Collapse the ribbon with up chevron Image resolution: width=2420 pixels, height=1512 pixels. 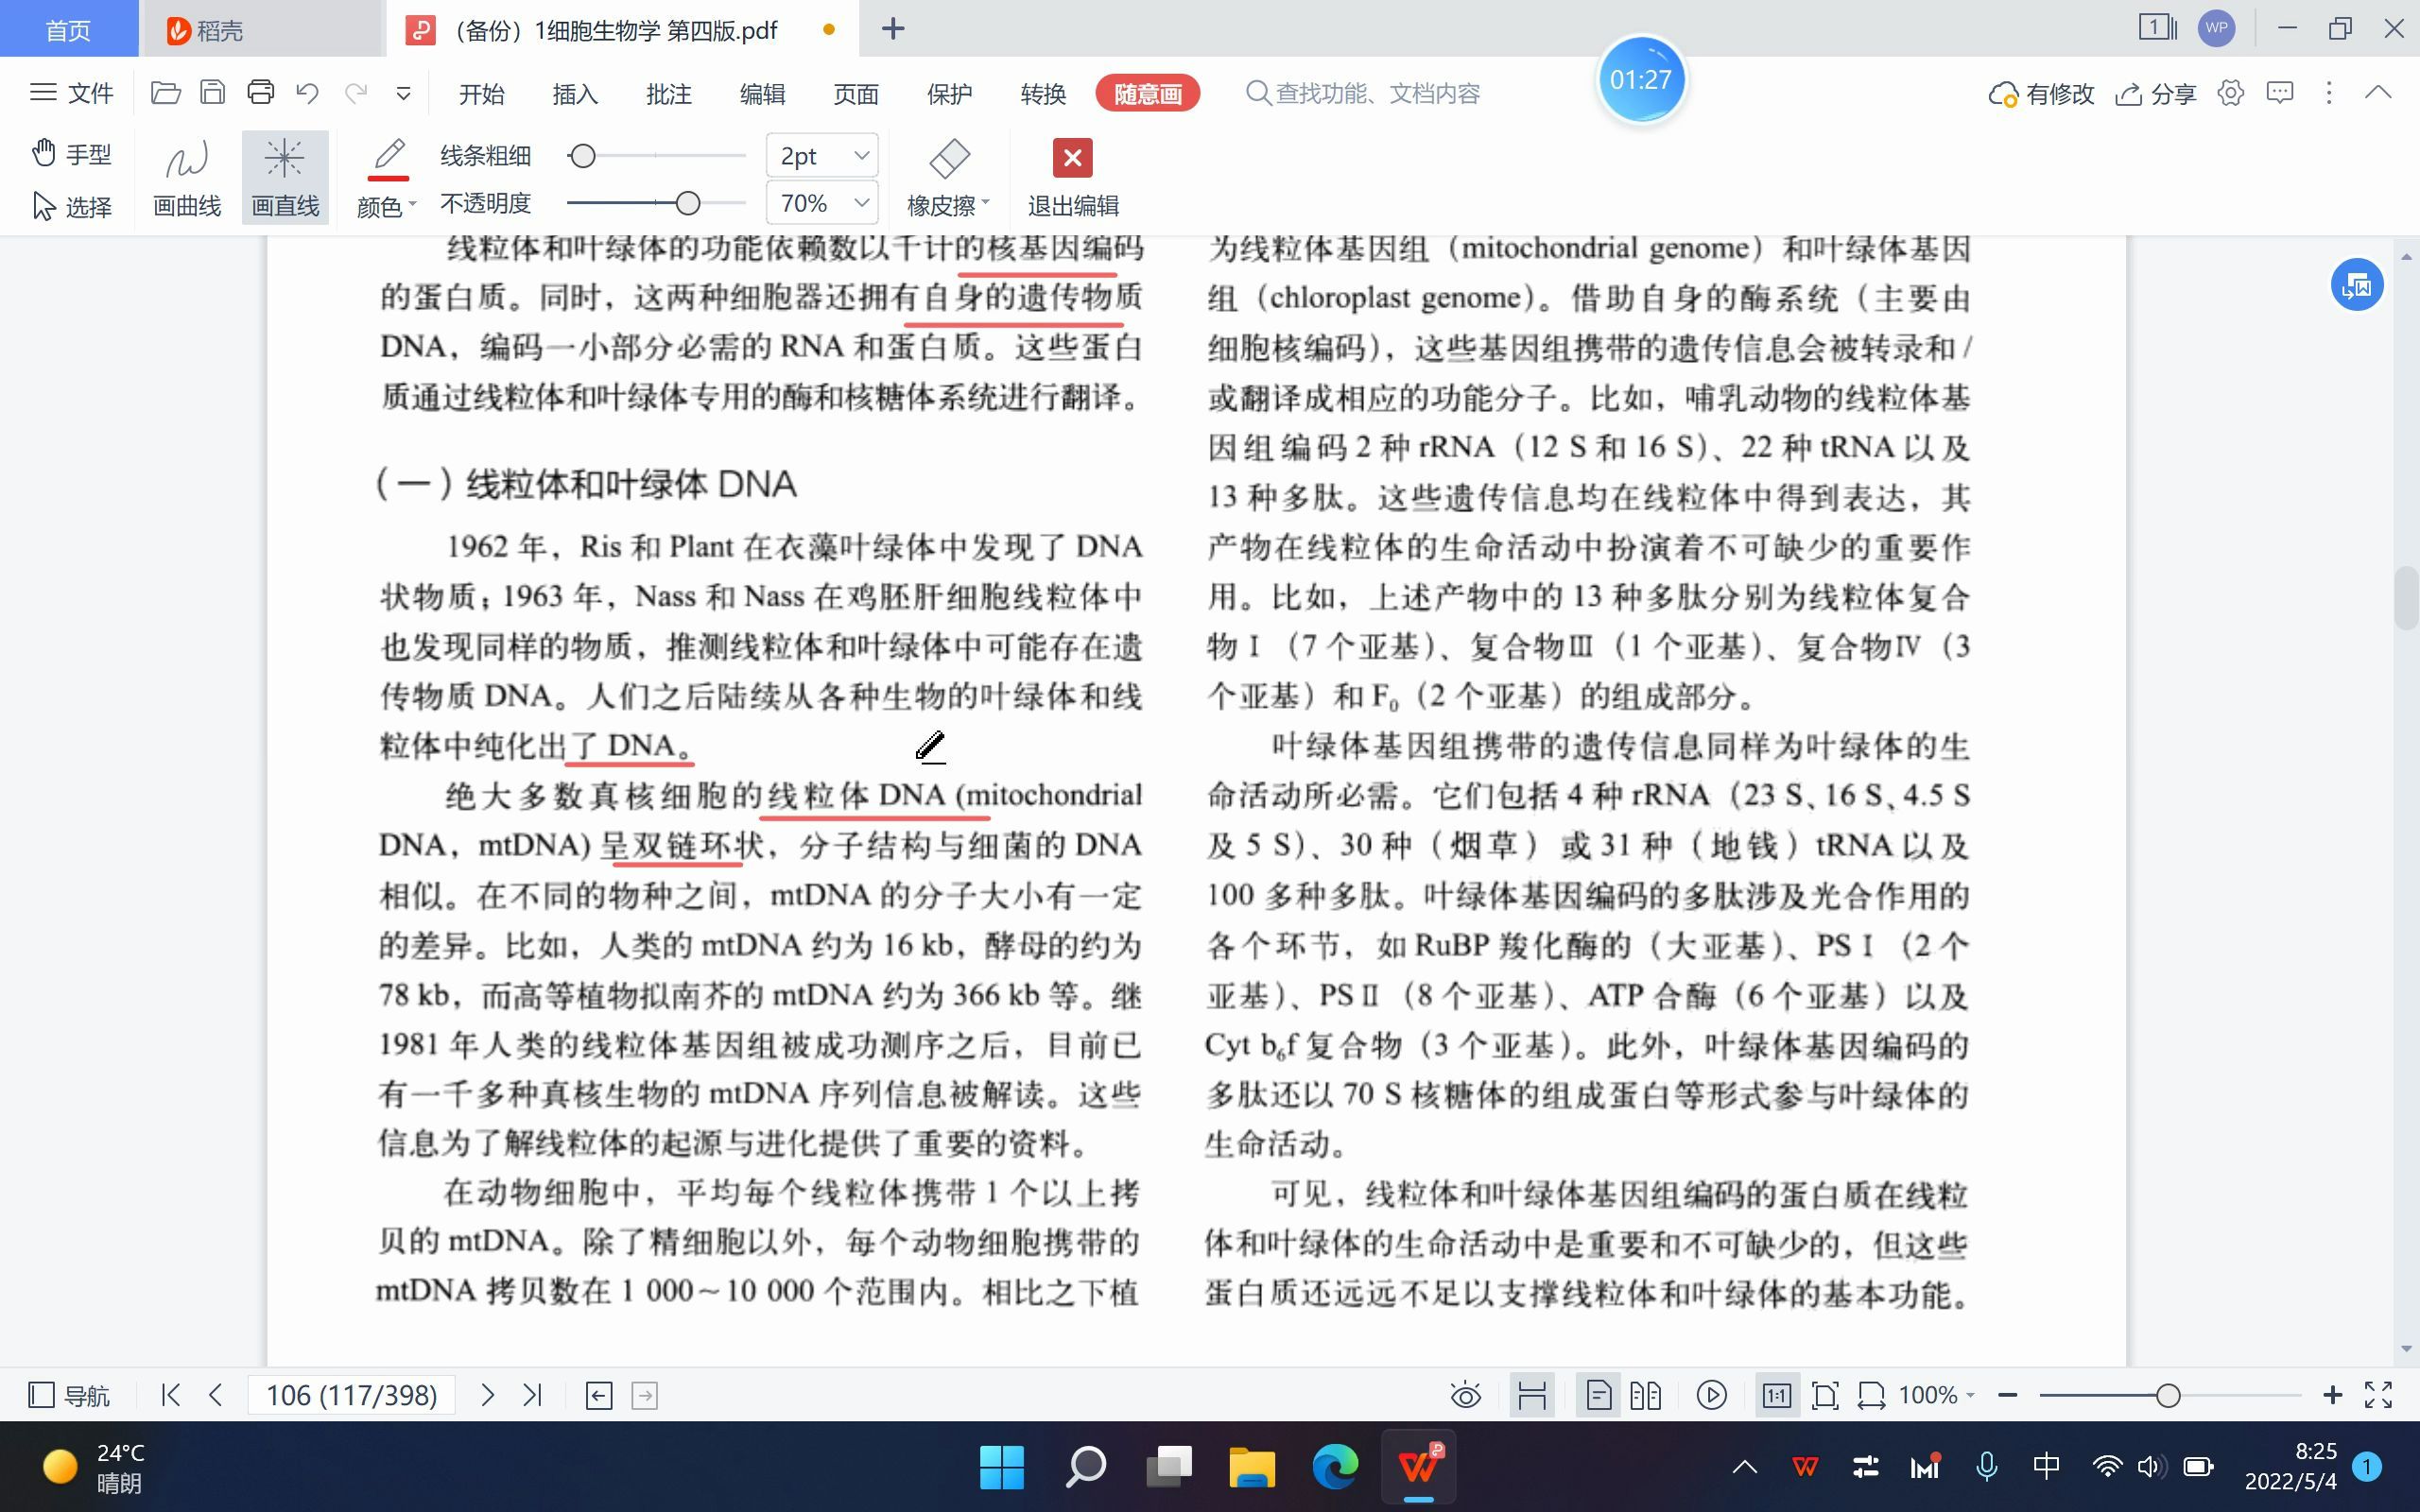pos(2378,93)
